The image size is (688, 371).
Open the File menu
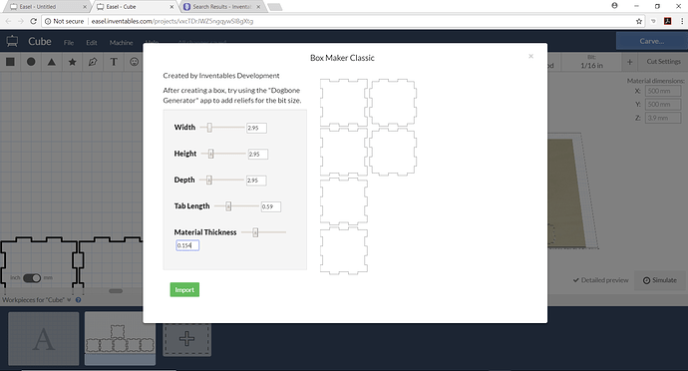(x=69, y=43)
